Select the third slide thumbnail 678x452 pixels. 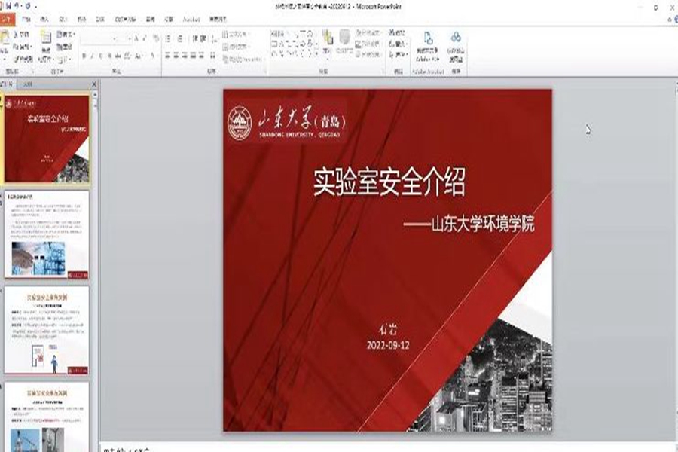47,330
